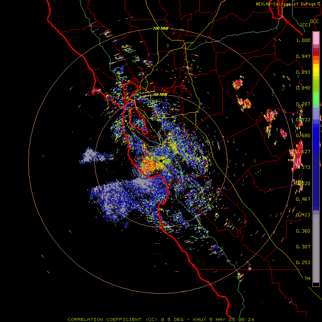322x322 pixels.
Task: Click the 50 NMI range ring label
Action: pyautogui.click(x=161, y=94)
